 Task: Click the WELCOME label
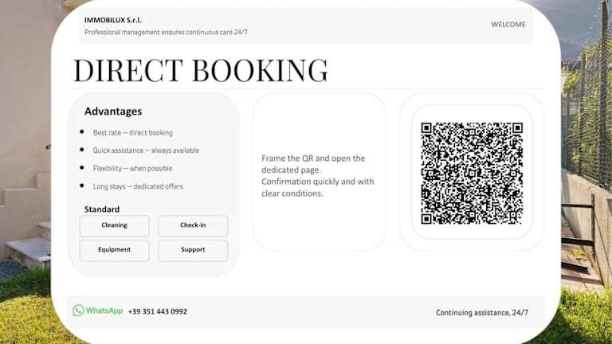pos(508,25)
